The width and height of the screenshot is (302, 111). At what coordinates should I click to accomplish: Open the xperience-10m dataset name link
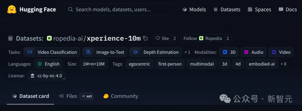[x=114, y=38]
